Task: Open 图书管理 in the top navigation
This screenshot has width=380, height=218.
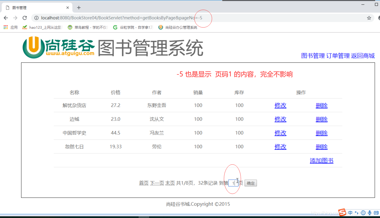Action: pyautogui.click(x=313, y=56)
